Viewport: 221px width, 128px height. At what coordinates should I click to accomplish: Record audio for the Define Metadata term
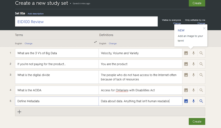pyautogui.click(x=193, y=101)
